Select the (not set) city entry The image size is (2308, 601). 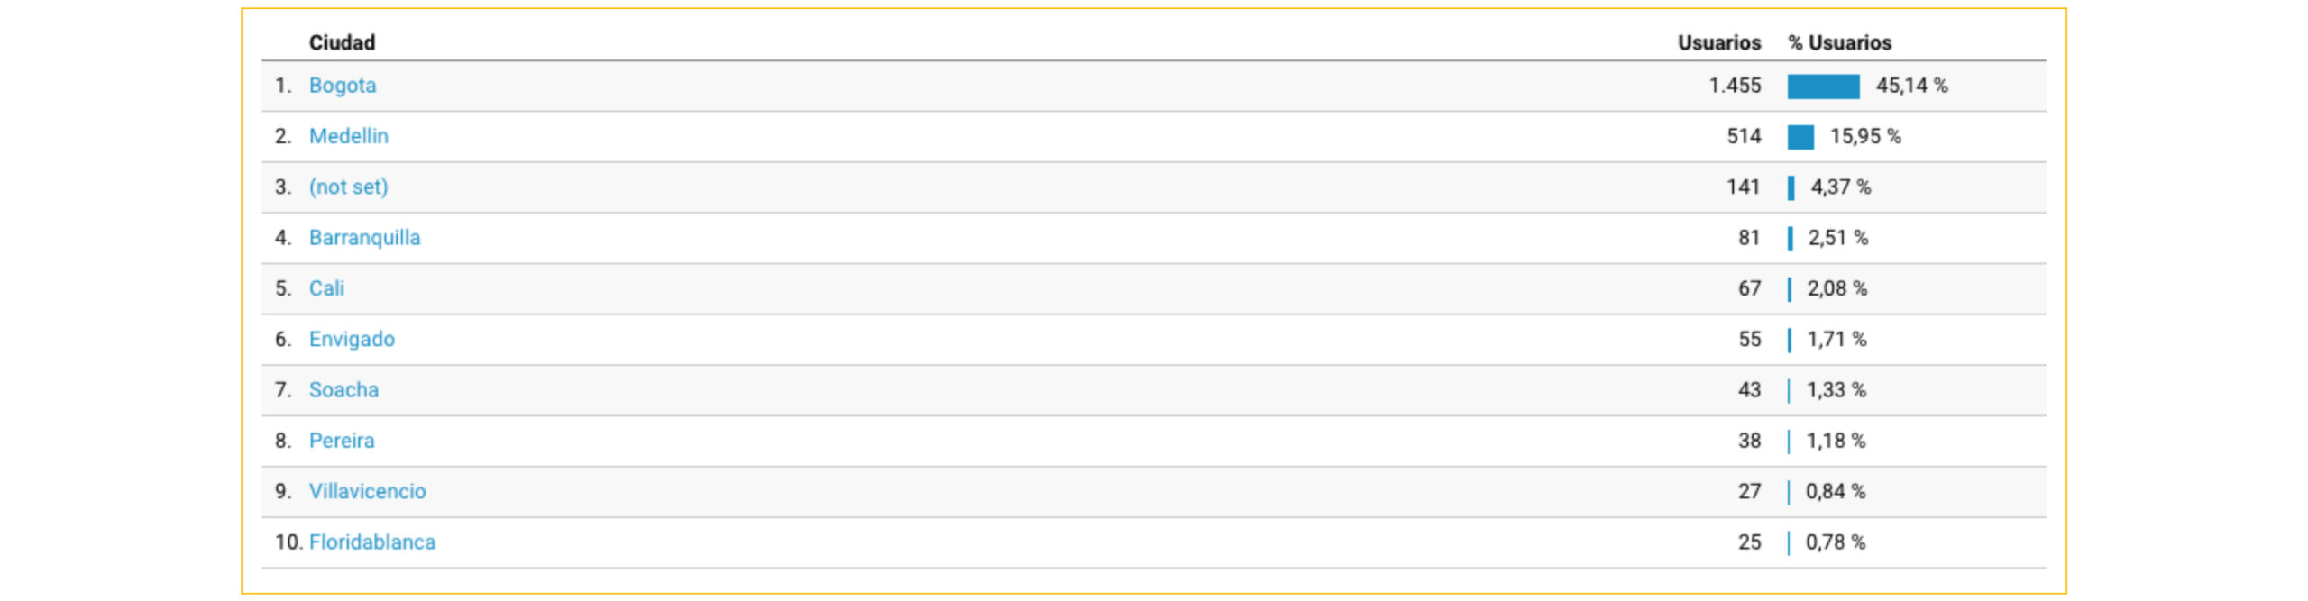tap(348, 187)
